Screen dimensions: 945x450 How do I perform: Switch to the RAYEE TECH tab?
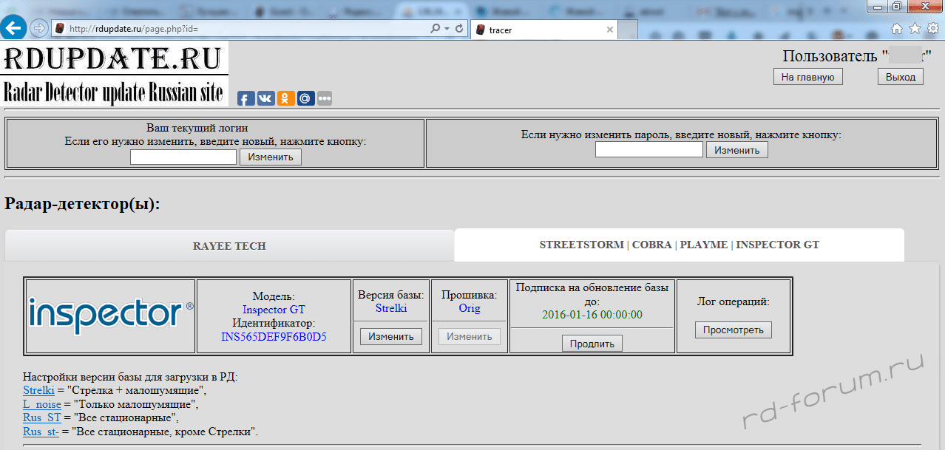coord(229,245)
